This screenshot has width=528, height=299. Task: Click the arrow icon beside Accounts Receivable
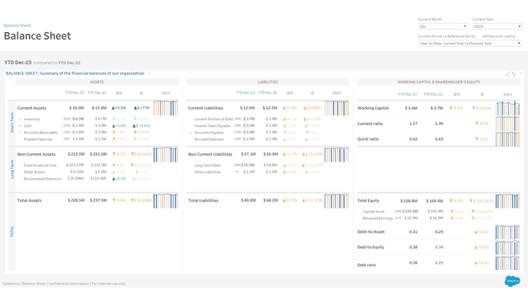click(x=20, y=133)
